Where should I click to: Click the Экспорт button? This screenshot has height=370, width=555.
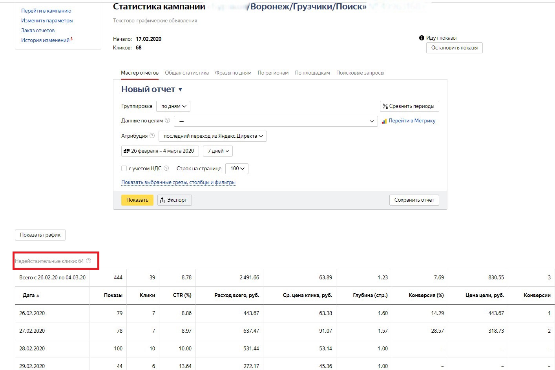pyautogui.click(x=175, y=200)
